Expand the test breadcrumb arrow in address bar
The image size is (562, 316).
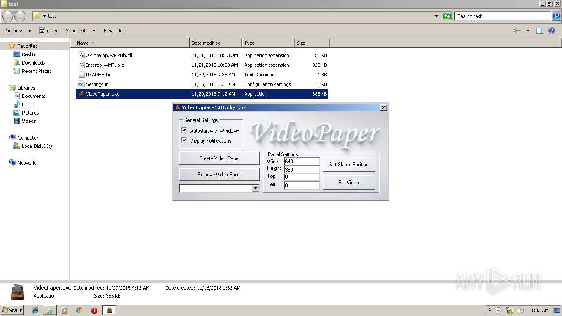45,16
